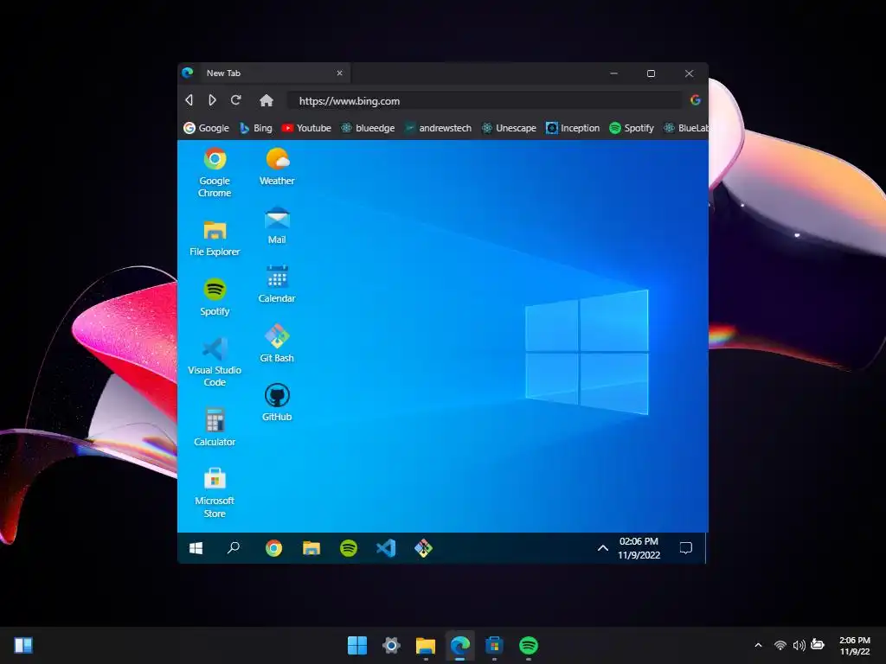Screen dimensions: 886x664
Task: Open the widgets icon on outer taskbar
Action: [23, 645]
